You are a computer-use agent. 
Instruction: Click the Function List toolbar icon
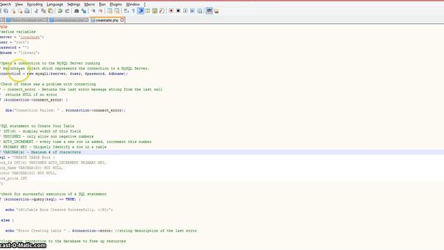162,11
